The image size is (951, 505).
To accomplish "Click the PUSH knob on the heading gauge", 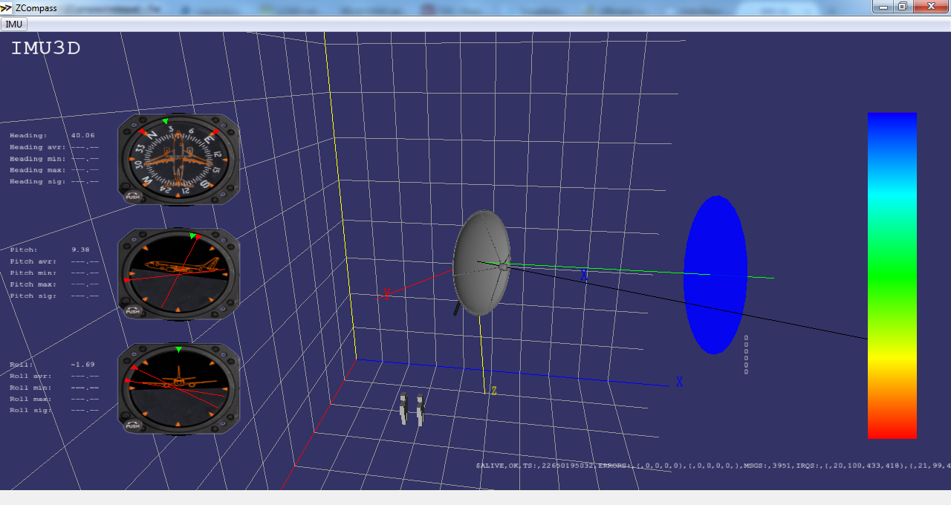I will [x=133, y=196].
